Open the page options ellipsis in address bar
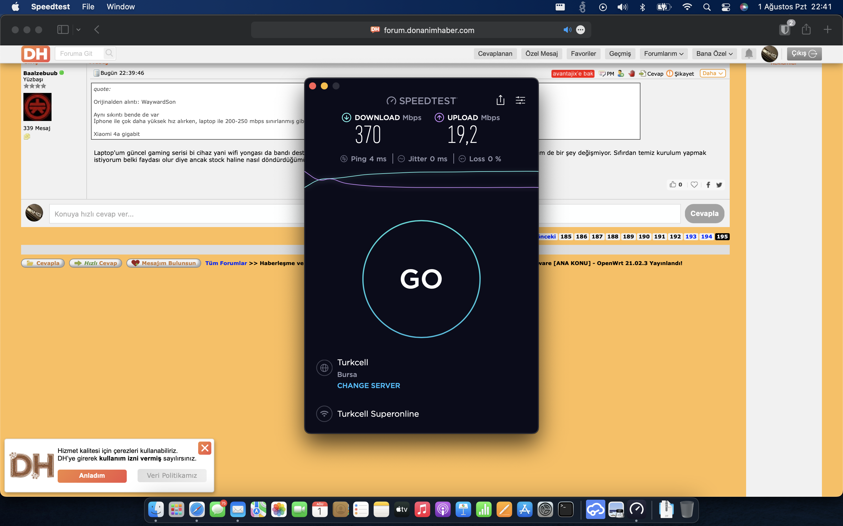Screen dimensions: 843x526 (580, 30)
